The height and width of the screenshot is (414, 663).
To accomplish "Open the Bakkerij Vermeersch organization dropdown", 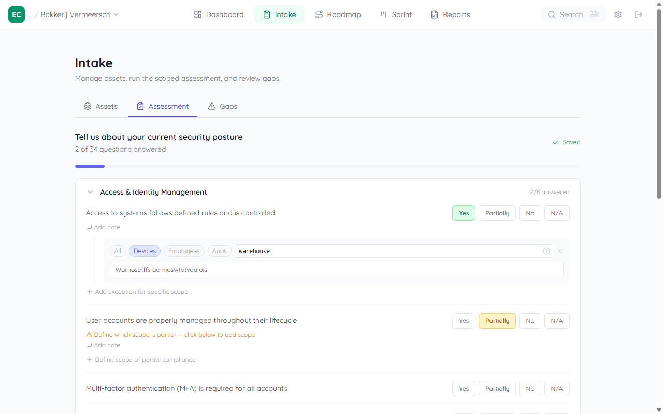I will point(79,14).
